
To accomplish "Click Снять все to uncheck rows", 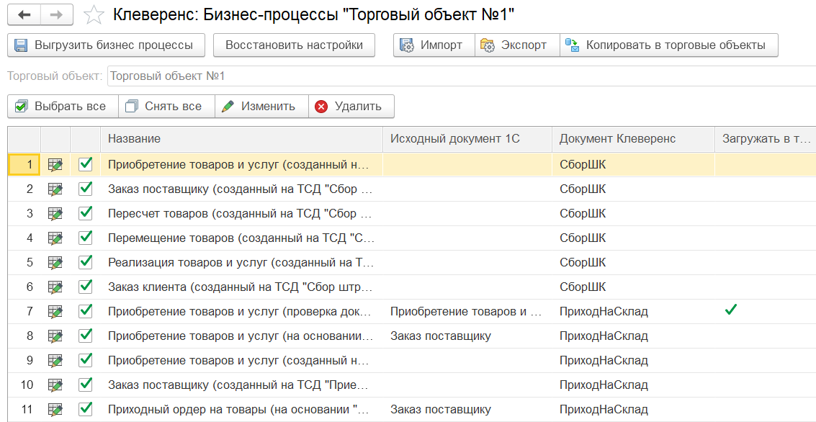I will point(167,106).
